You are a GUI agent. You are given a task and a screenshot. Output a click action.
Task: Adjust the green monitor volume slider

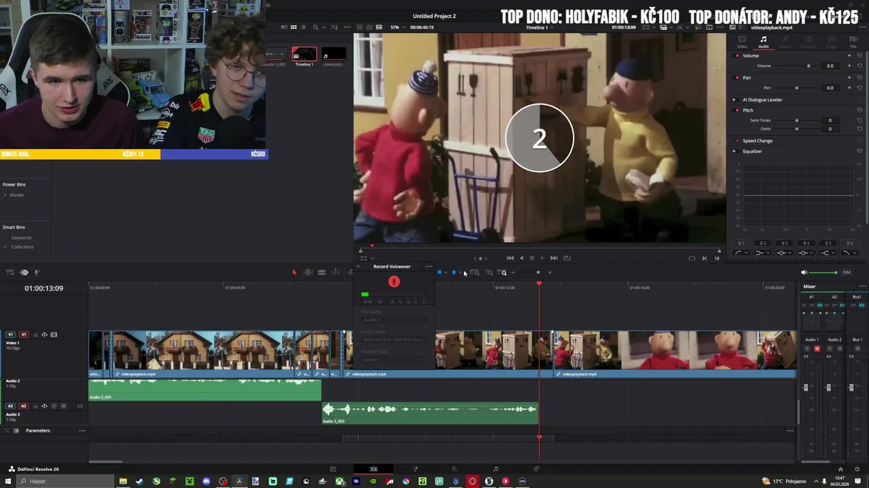(x=824, y=272)
